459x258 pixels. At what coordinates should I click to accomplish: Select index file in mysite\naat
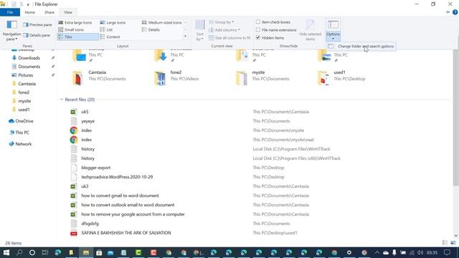[86, 140]
